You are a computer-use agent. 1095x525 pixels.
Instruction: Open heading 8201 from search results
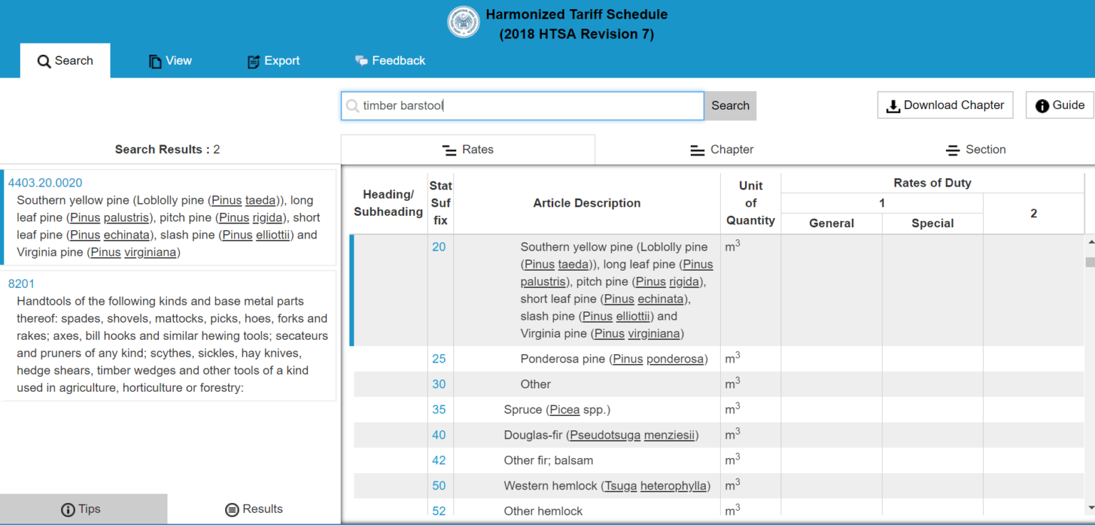[21, 283]
